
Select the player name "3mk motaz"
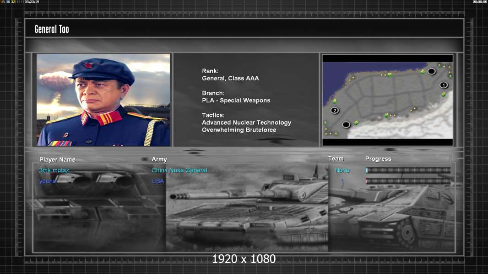54,170
